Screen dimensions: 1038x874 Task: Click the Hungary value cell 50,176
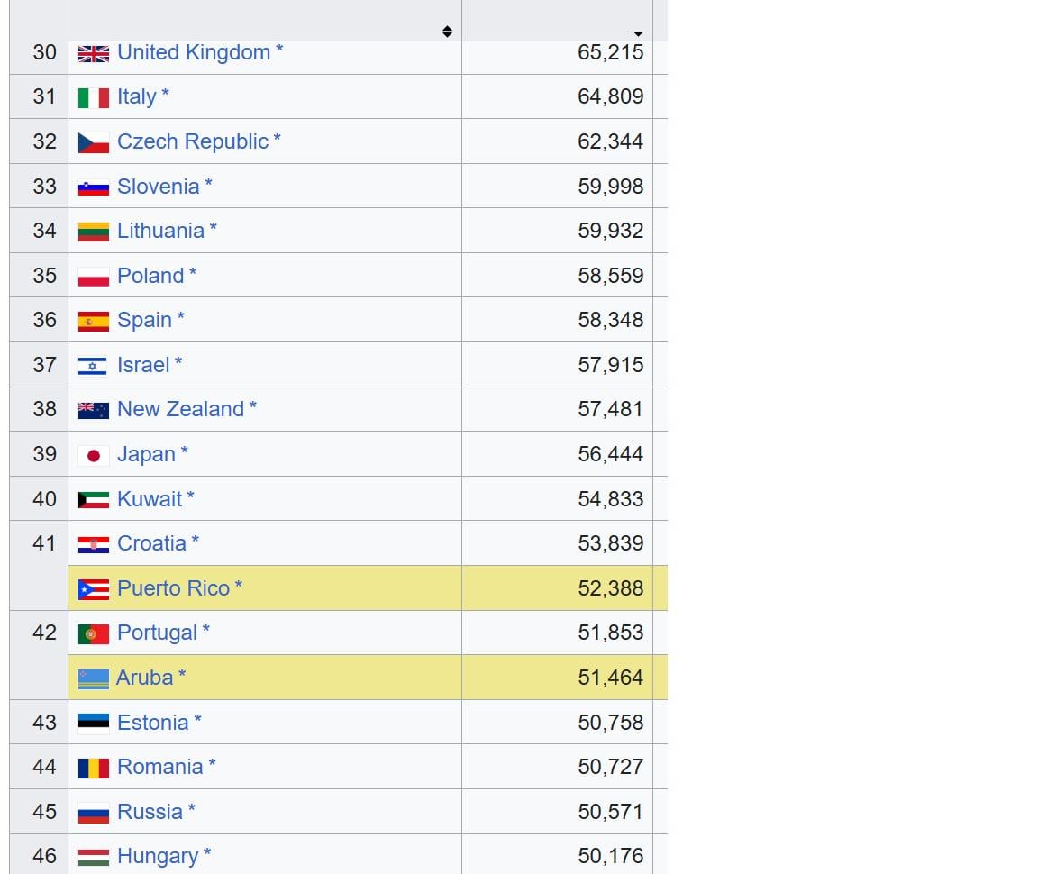tap(610, 856)
